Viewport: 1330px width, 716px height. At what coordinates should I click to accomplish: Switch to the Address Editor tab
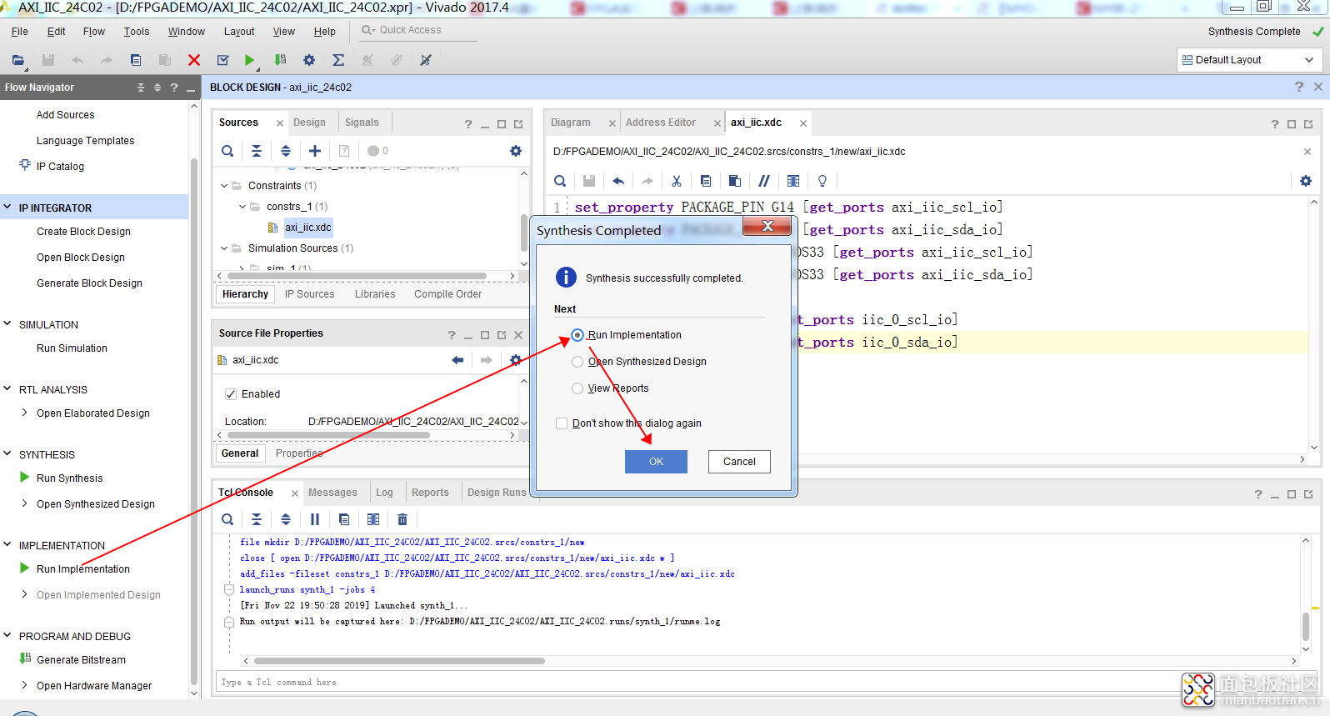[661, 123]
